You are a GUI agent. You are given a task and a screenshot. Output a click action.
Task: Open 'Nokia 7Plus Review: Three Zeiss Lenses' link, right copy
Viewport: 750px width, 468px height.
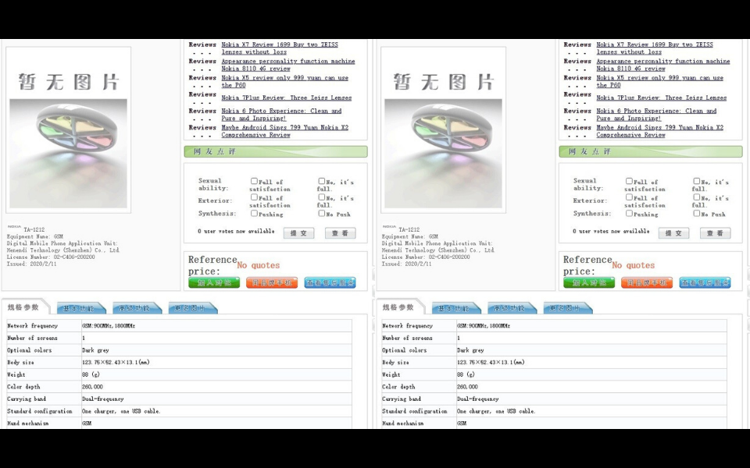point(661,98)
